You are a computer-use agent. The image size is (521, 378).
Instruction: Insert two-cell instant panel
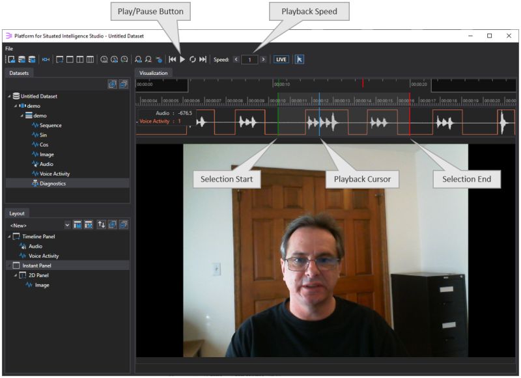[80, 59]
